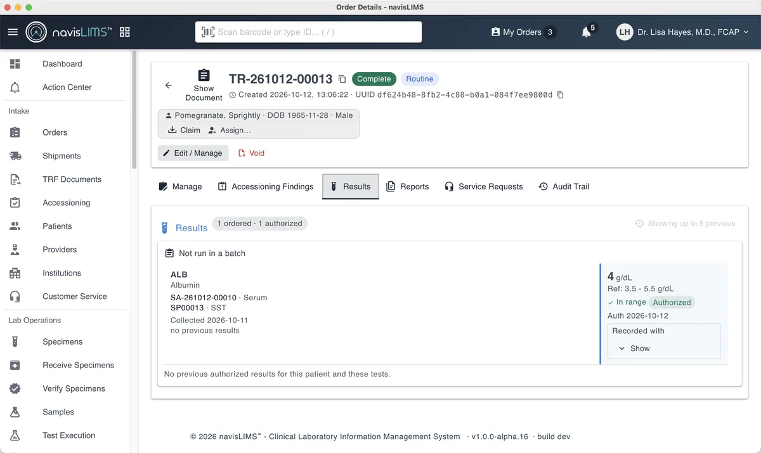Click the Verify Specimens badge icon
This screenshot has height=453, width=761.
pos(15,388)
